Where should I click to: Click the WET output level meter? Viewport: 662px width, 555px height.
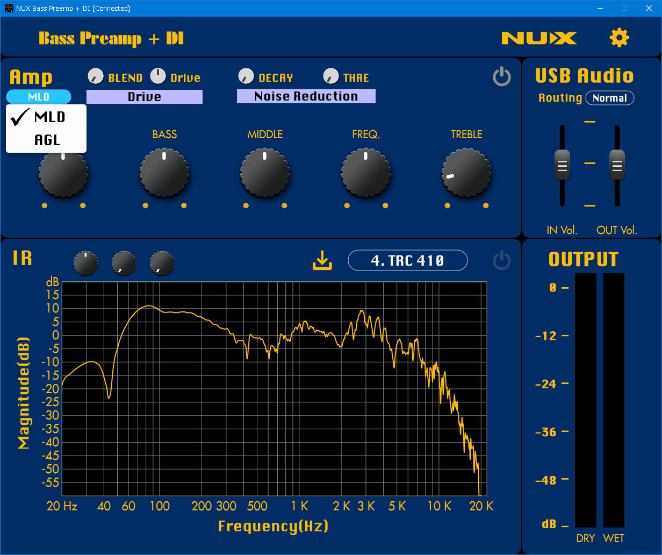pos(614,400)
